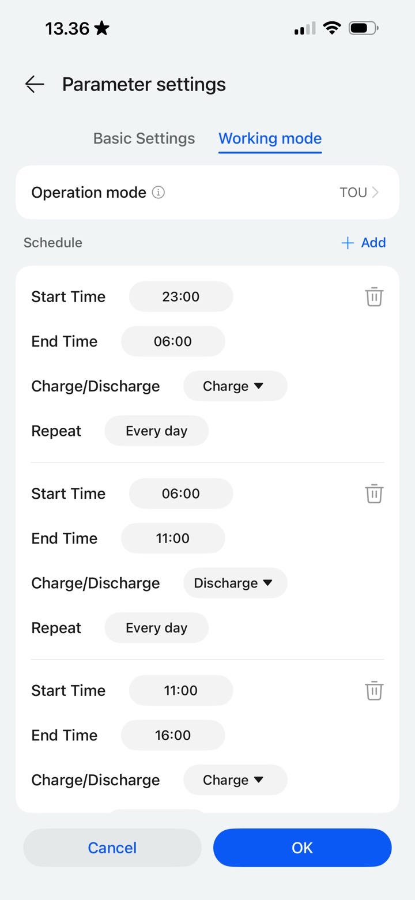This screenshot has width=415, height=900.
Task: Open the first schedule's Charge dropdown
Action: pyautogui.click(x=235, y=386)
